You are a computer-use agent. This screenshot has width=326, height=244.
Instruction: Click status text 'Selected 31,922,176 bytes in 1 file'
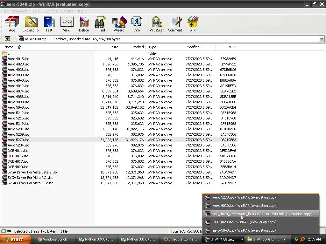point(41,231)
